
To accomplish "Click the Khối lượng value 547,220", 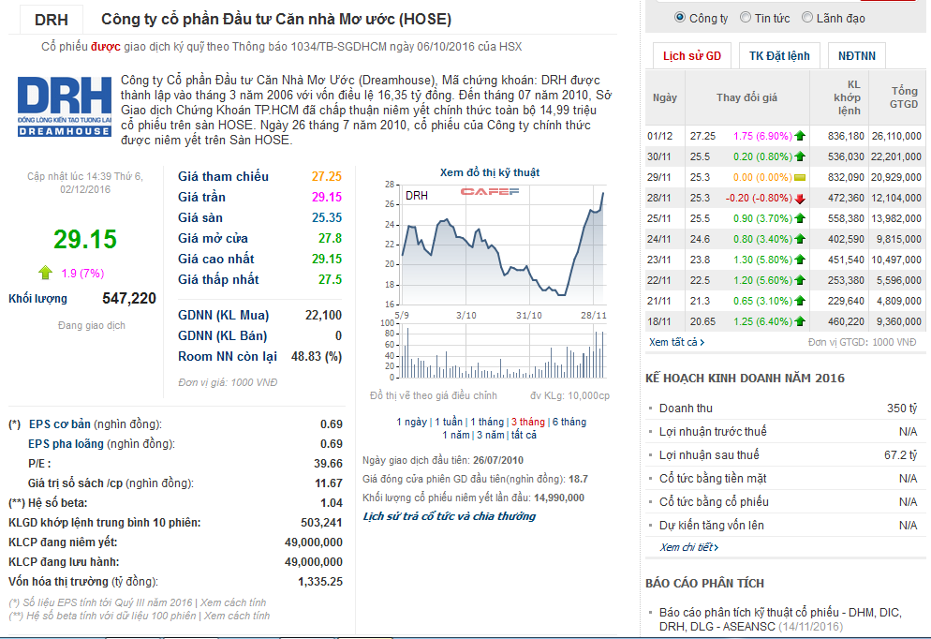I will pyautogui.click(x=129, y=298).
